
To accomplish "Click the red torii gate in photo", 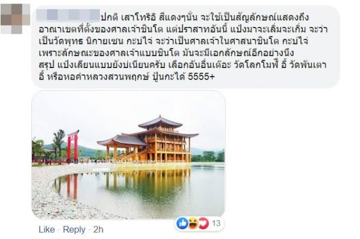I will (73, 146).
